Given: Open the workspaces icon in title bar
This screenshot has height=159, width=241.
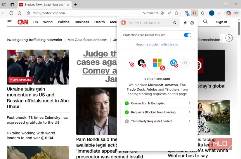Looking at the screenshot, I should tap(4, 4).
